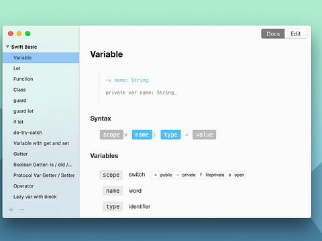This screenshot has height=241, width=322.
Task: Select the public switch option
Action: click(163, 175)
